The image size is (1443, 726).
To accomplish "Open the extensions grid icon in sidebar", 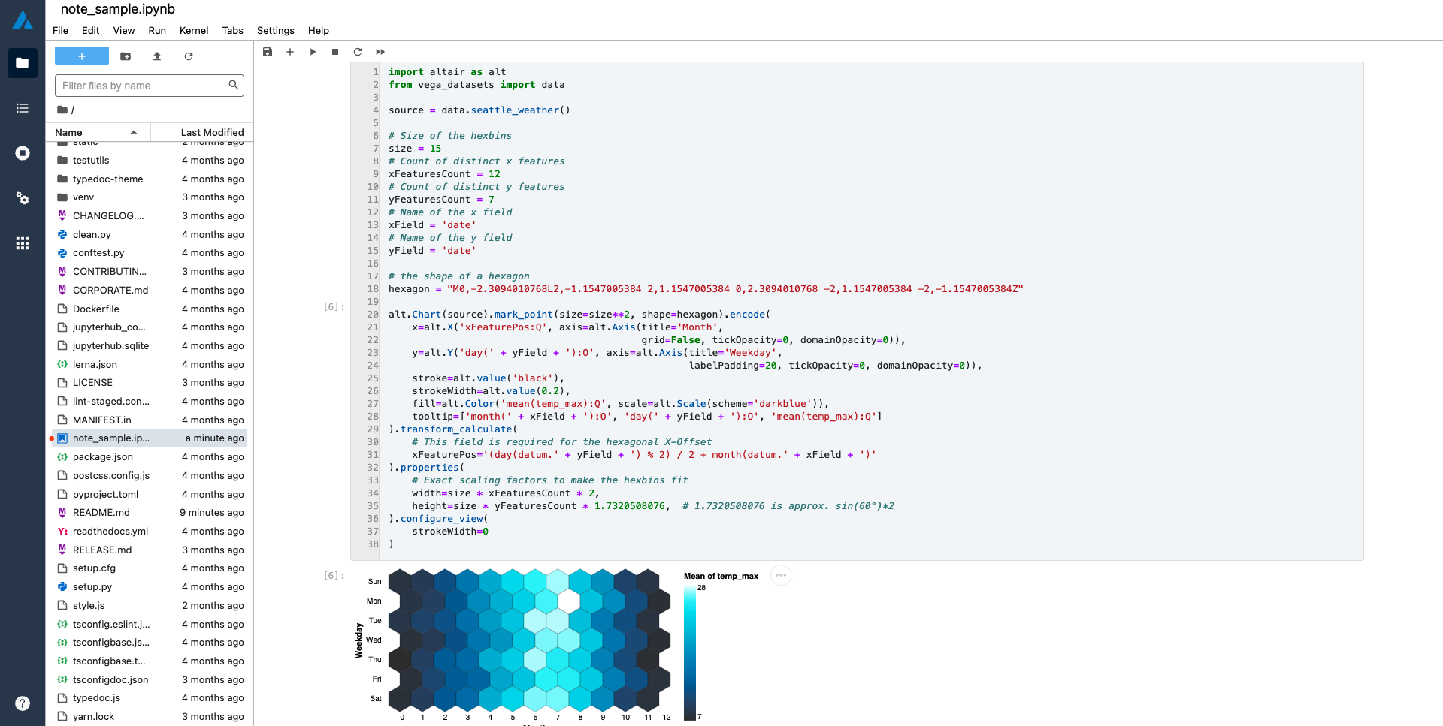I will [x=23, y=243].
